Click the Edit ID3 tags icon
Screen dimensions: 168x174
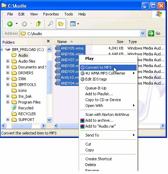pos(82,79)
